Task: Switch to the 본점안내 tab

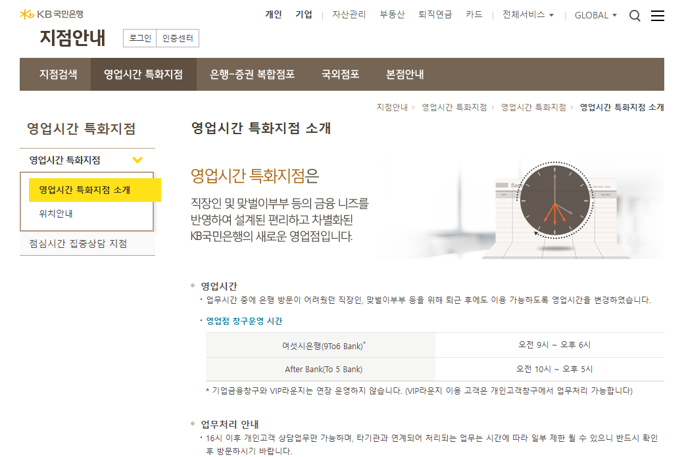Action: pos(405,74)
